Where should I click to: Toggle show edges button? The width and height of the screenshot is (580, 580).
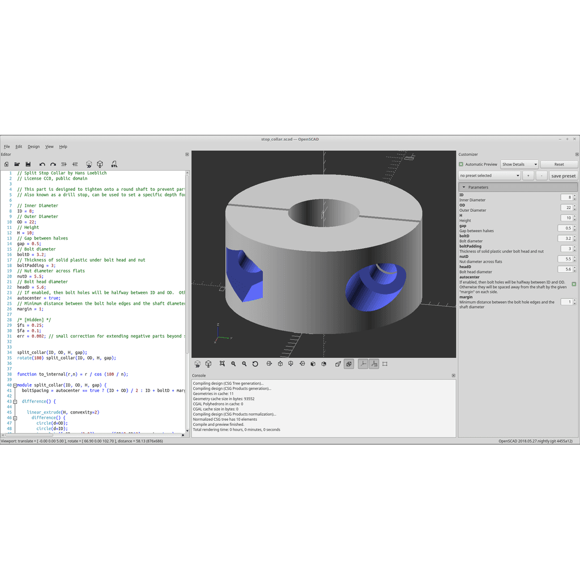pos(385,364)
